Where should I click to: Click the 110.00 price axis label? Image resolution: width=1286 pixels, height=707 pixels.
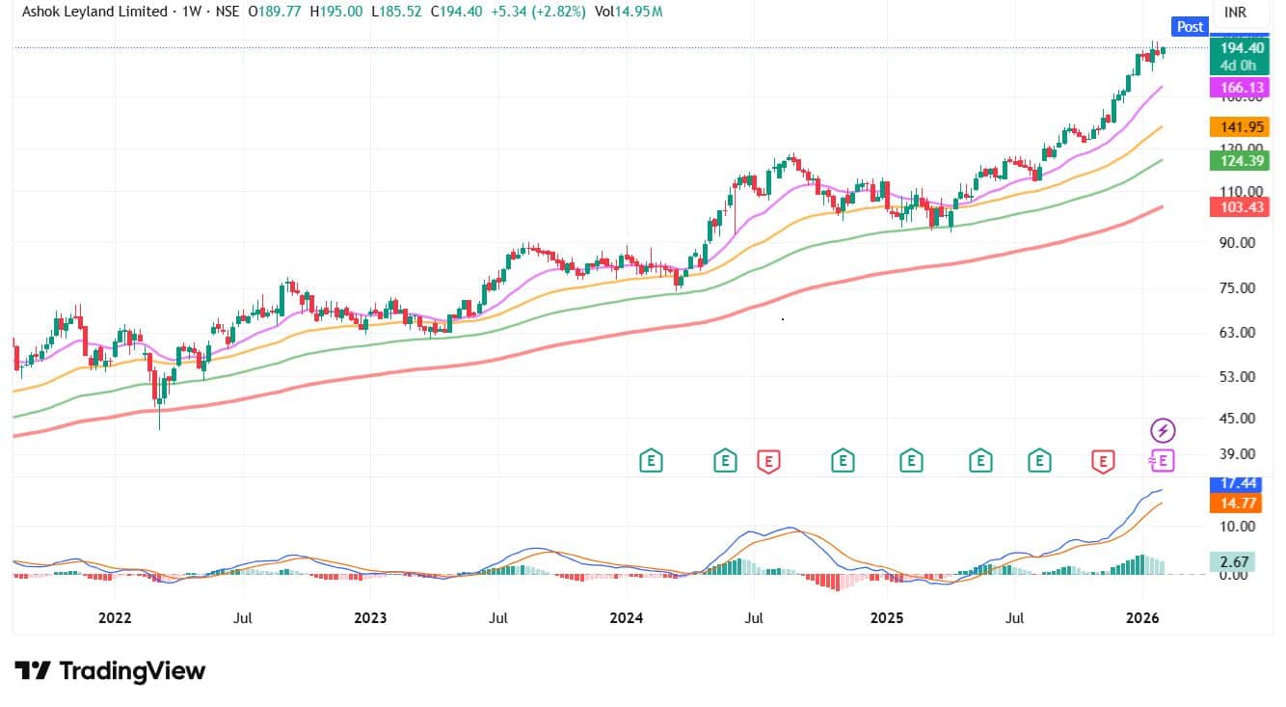[x=1242, y=191]
